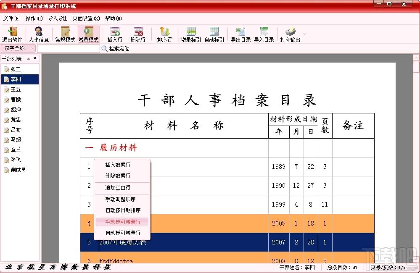
Task: Click year cell 1989 in row 1
Action: pos(279,167)
